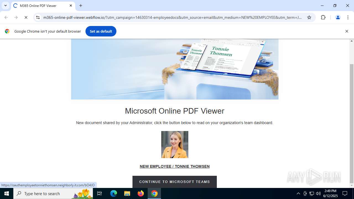This screenshot has height=199, width=354.
Task: Restore down the Chrome window
Action: (x=335, y=6)
